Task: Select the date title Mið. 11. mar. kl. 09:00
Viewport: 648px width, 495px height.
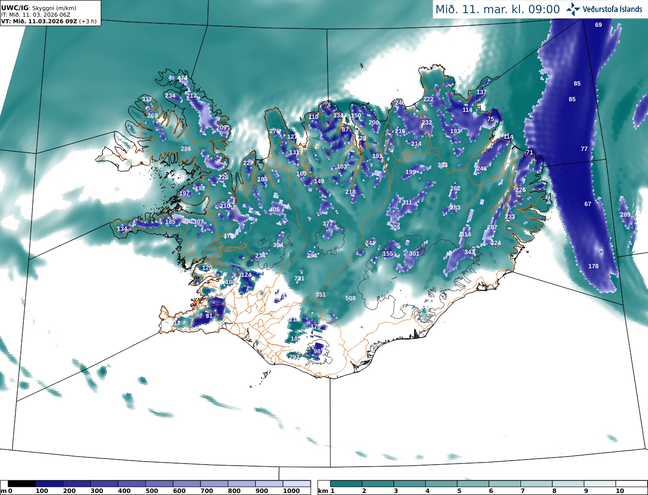Action: point(498,10)
